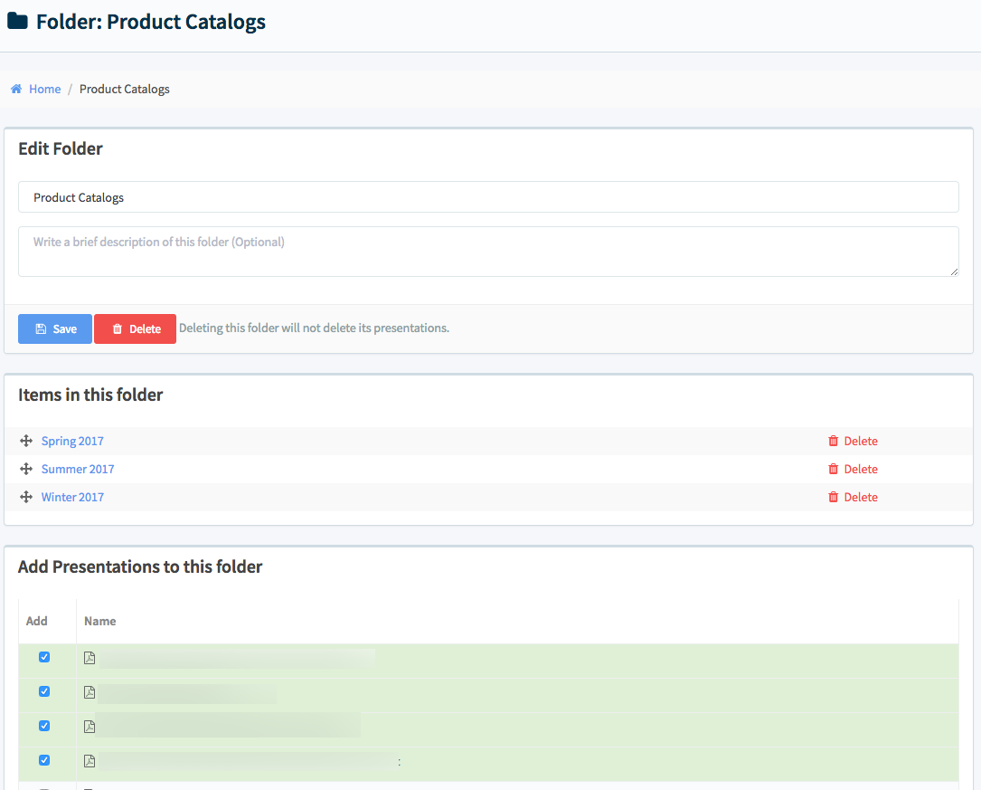Select the Product Catalogs breadcrumb item
The image size is (981, 790).
point(124,89)
